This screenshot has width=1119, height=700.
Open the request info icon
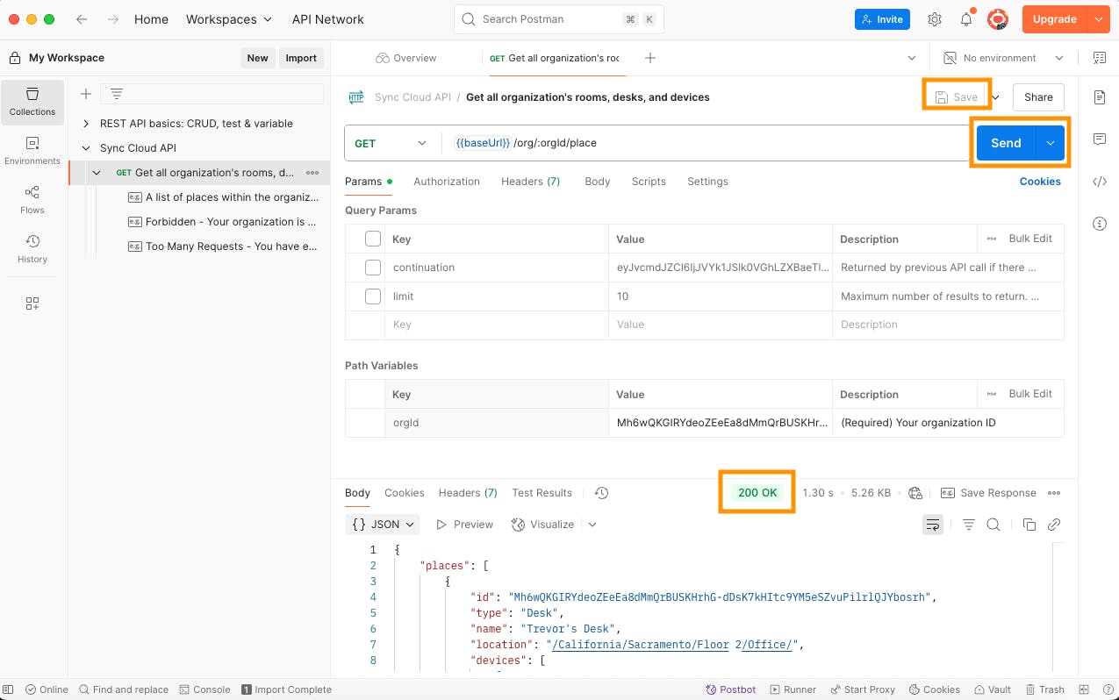click(x=1100, y=224)
